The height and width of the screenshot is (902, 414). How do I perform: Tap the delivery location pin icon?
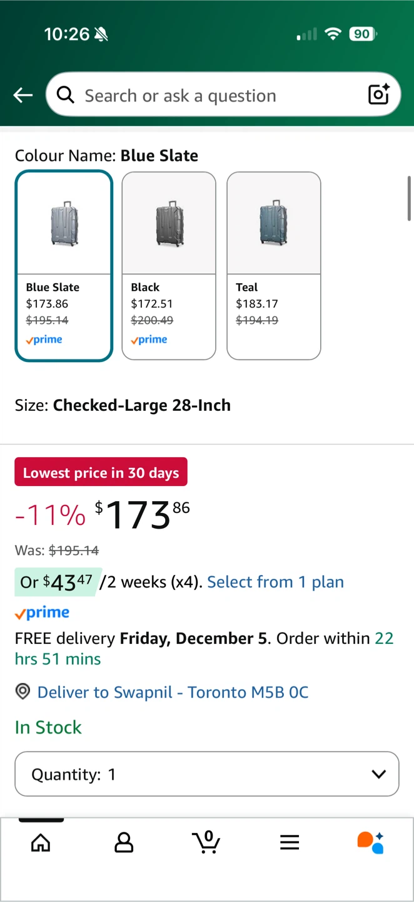click(x=23, y=692)
